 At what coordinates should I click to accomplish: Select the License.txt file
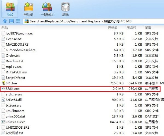pos(14,39)
